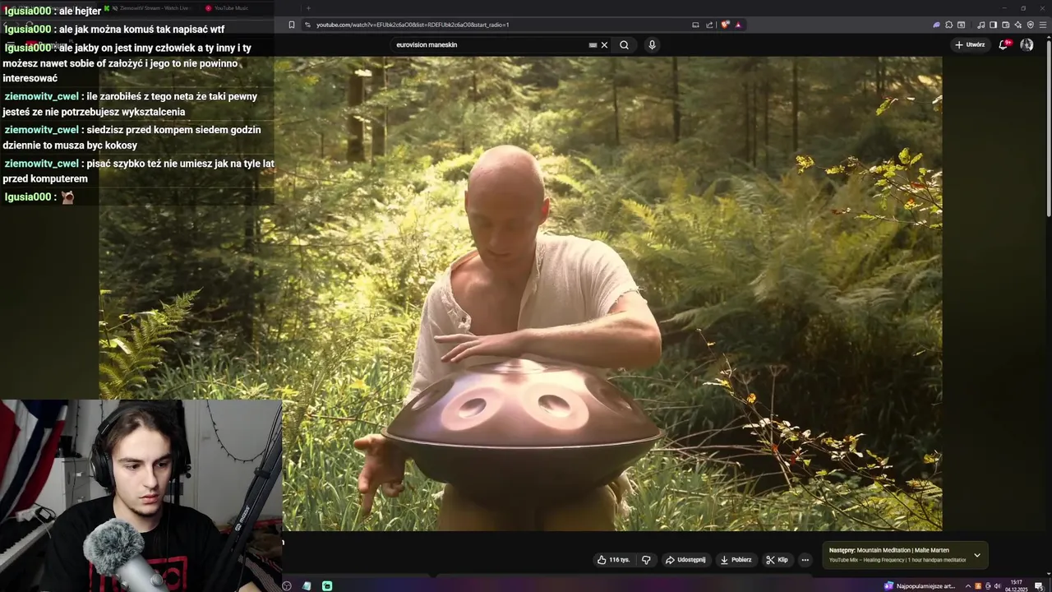The height and width of the screenshot is (592, 1052).
Task: Click the Windows taskbar news widget
Action: [x=920, y=586]
